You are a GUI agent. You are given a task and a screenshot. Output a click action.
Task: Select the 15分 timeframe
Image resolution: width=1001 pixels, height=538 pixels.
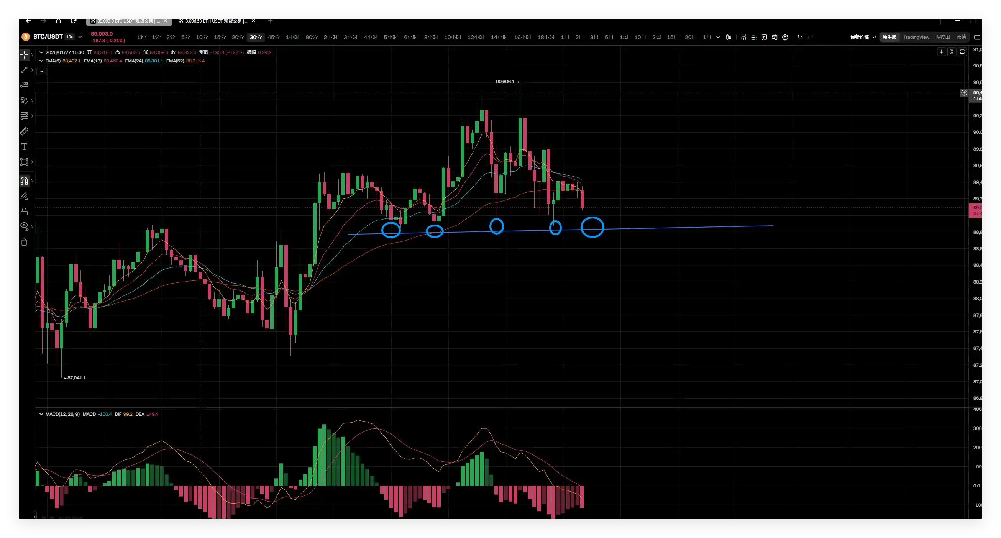220,37
